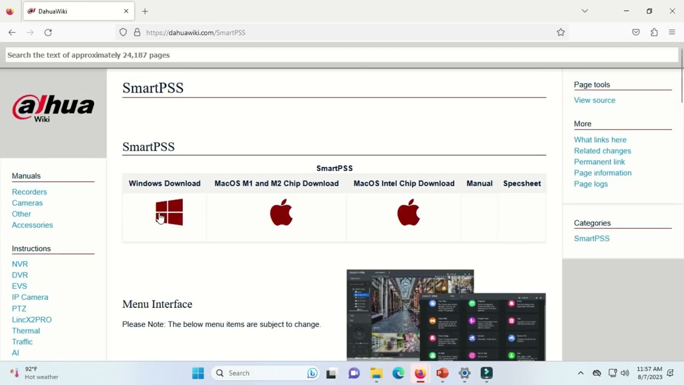This screenshot has width=684, height=385.
Task: Open the Save to Pocket icon
Action: (x=636, y=33)
